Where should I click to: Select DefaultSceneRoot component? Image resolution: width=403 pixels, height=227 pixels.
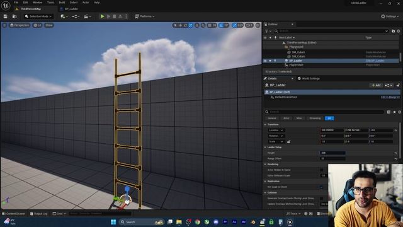286,97
